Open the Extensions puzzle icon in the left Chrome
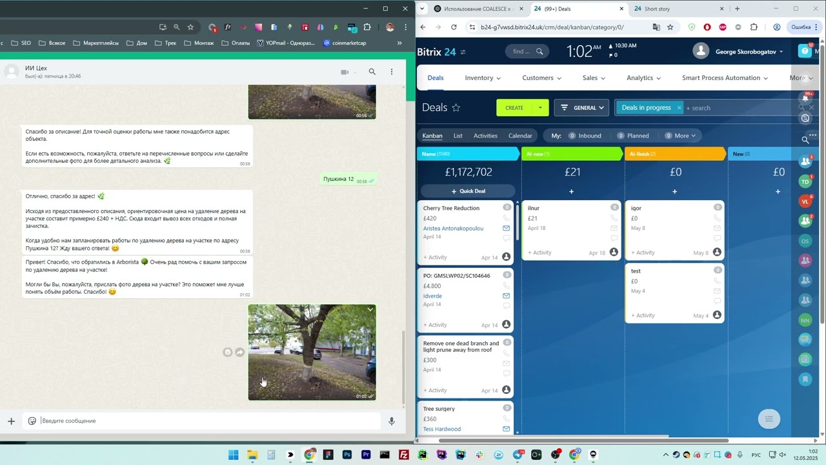826x465 pixels. [x=367, y=27]
